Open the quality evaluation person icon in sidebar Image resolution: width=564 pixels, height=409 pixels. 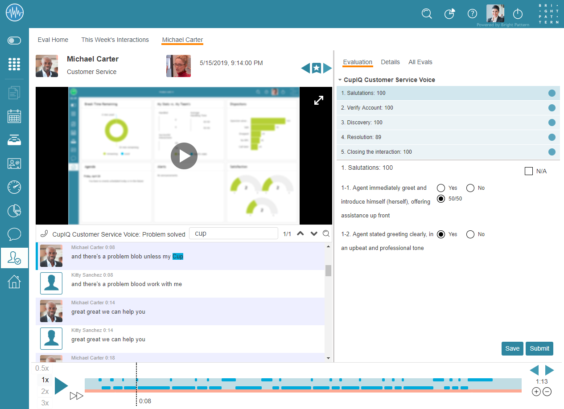pyautogui.click(x=14, y=258)
